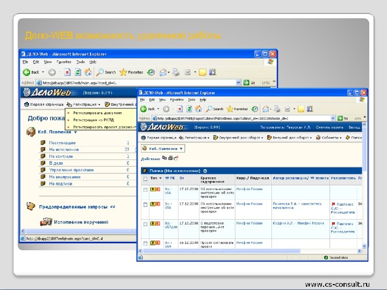
Task: Click Сменить пароль link
Action: [329, 127]
